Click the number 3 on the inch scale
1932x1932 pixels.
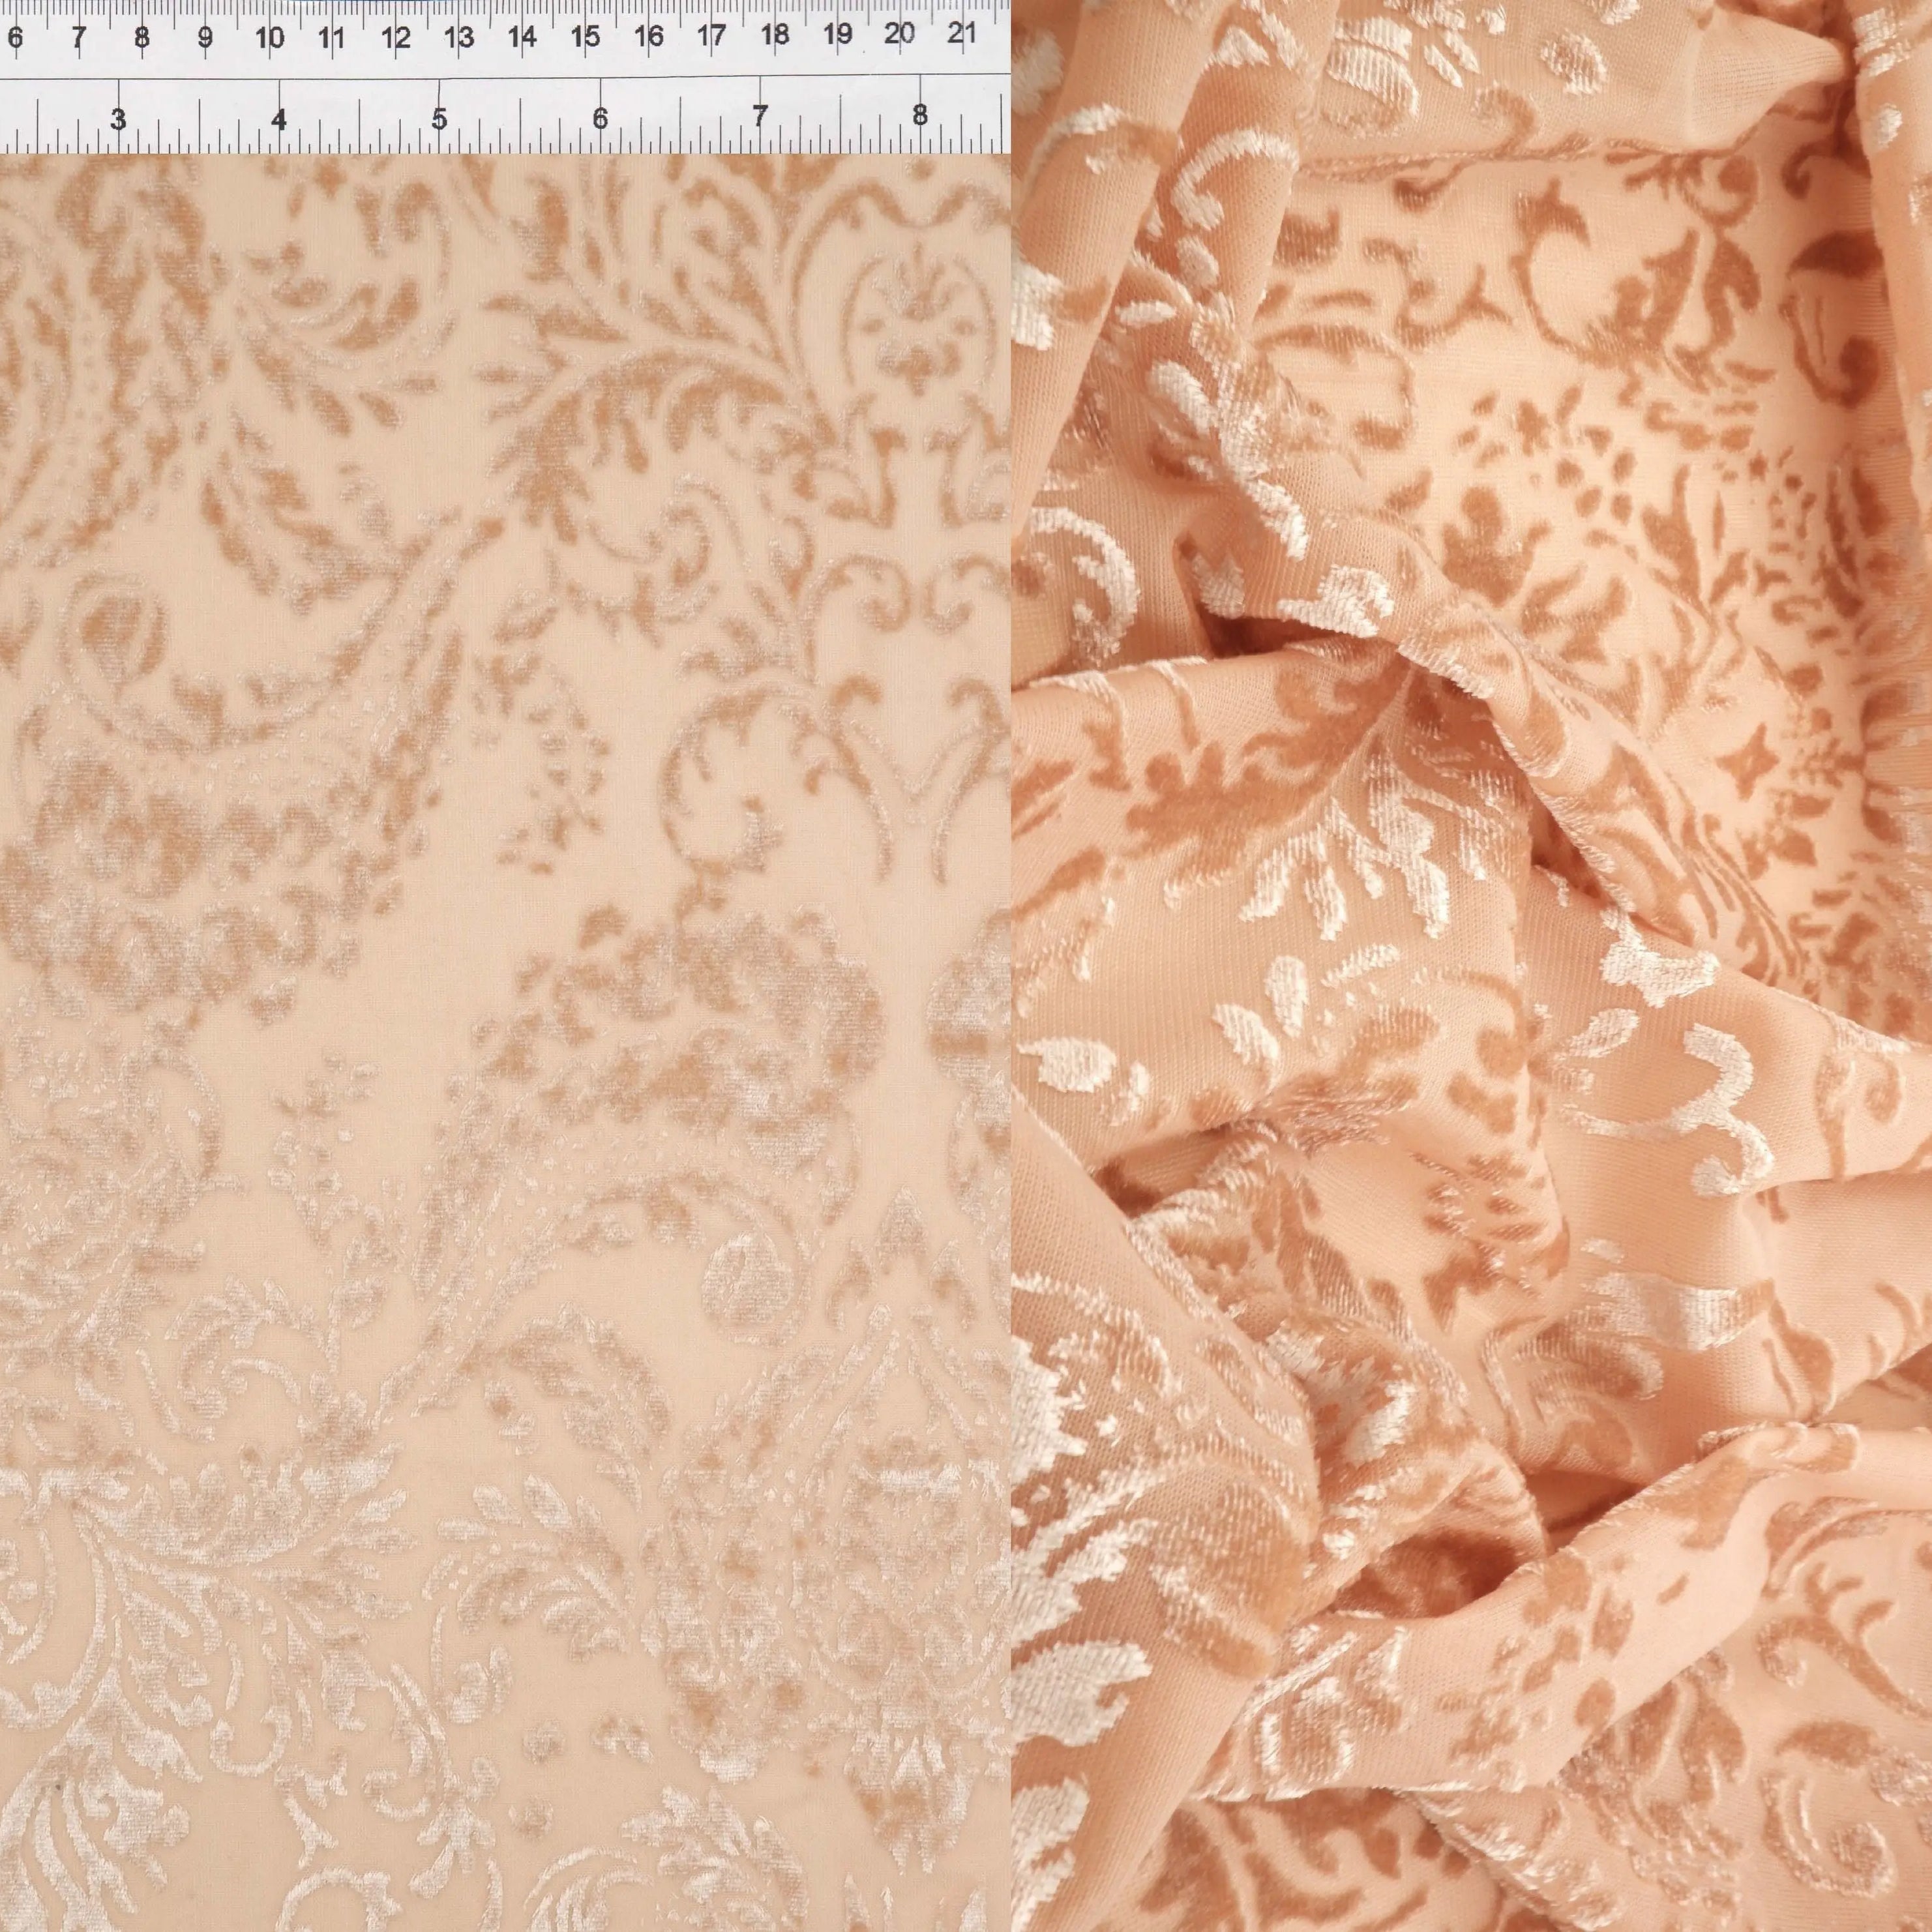tap(118, 120)
